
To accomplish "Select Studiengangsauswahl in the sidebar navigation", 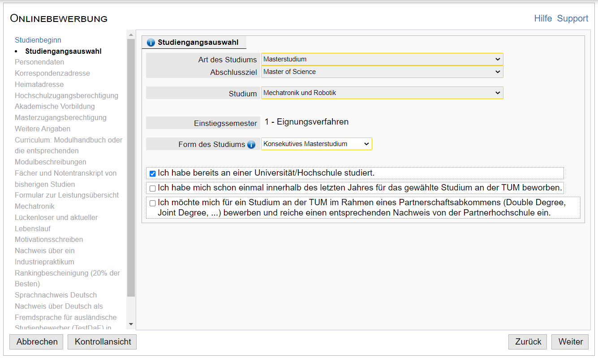I will [63, 51].
